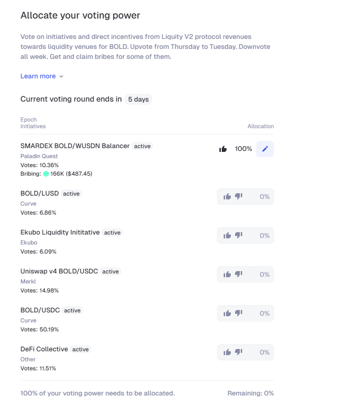The width and height of the screenshot is (359, 414).
Task: Open the Ekubo Liquidity Inititative title
Action: click(x=60, y=232)
